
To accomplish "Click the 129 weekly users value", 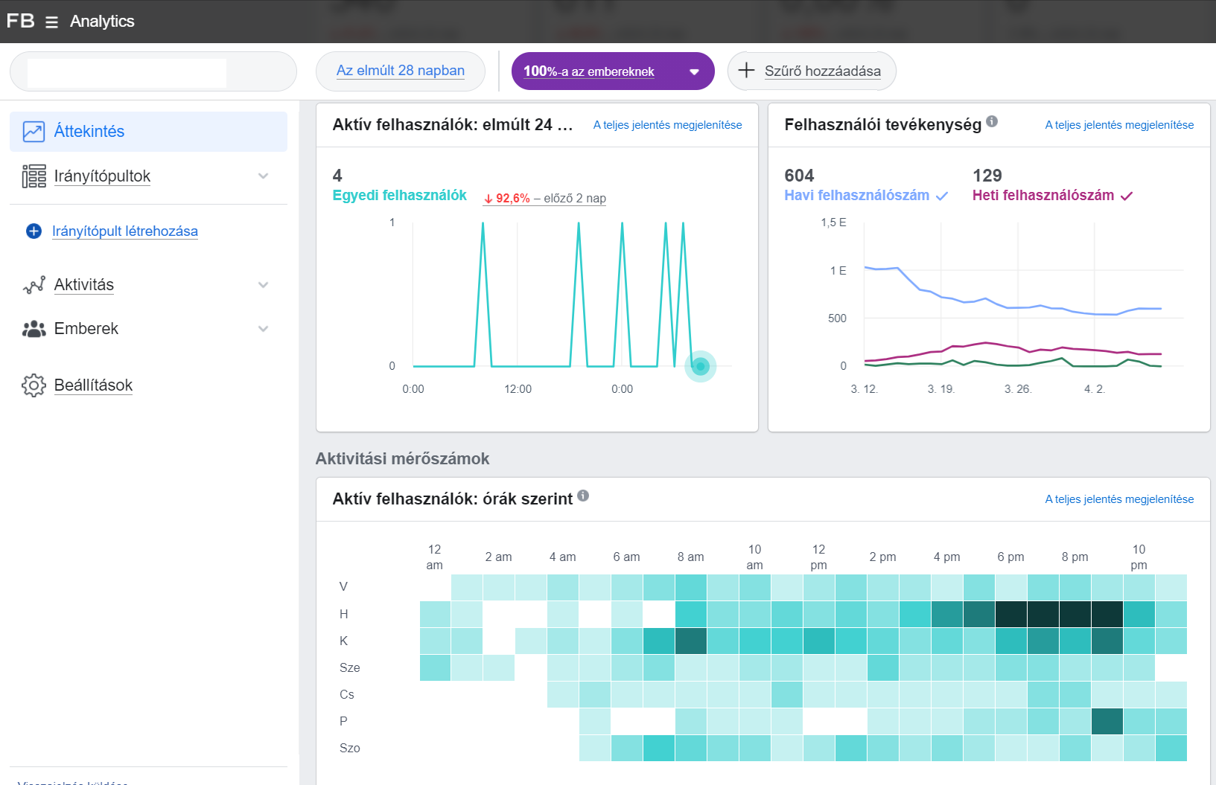I will point(987,176).
